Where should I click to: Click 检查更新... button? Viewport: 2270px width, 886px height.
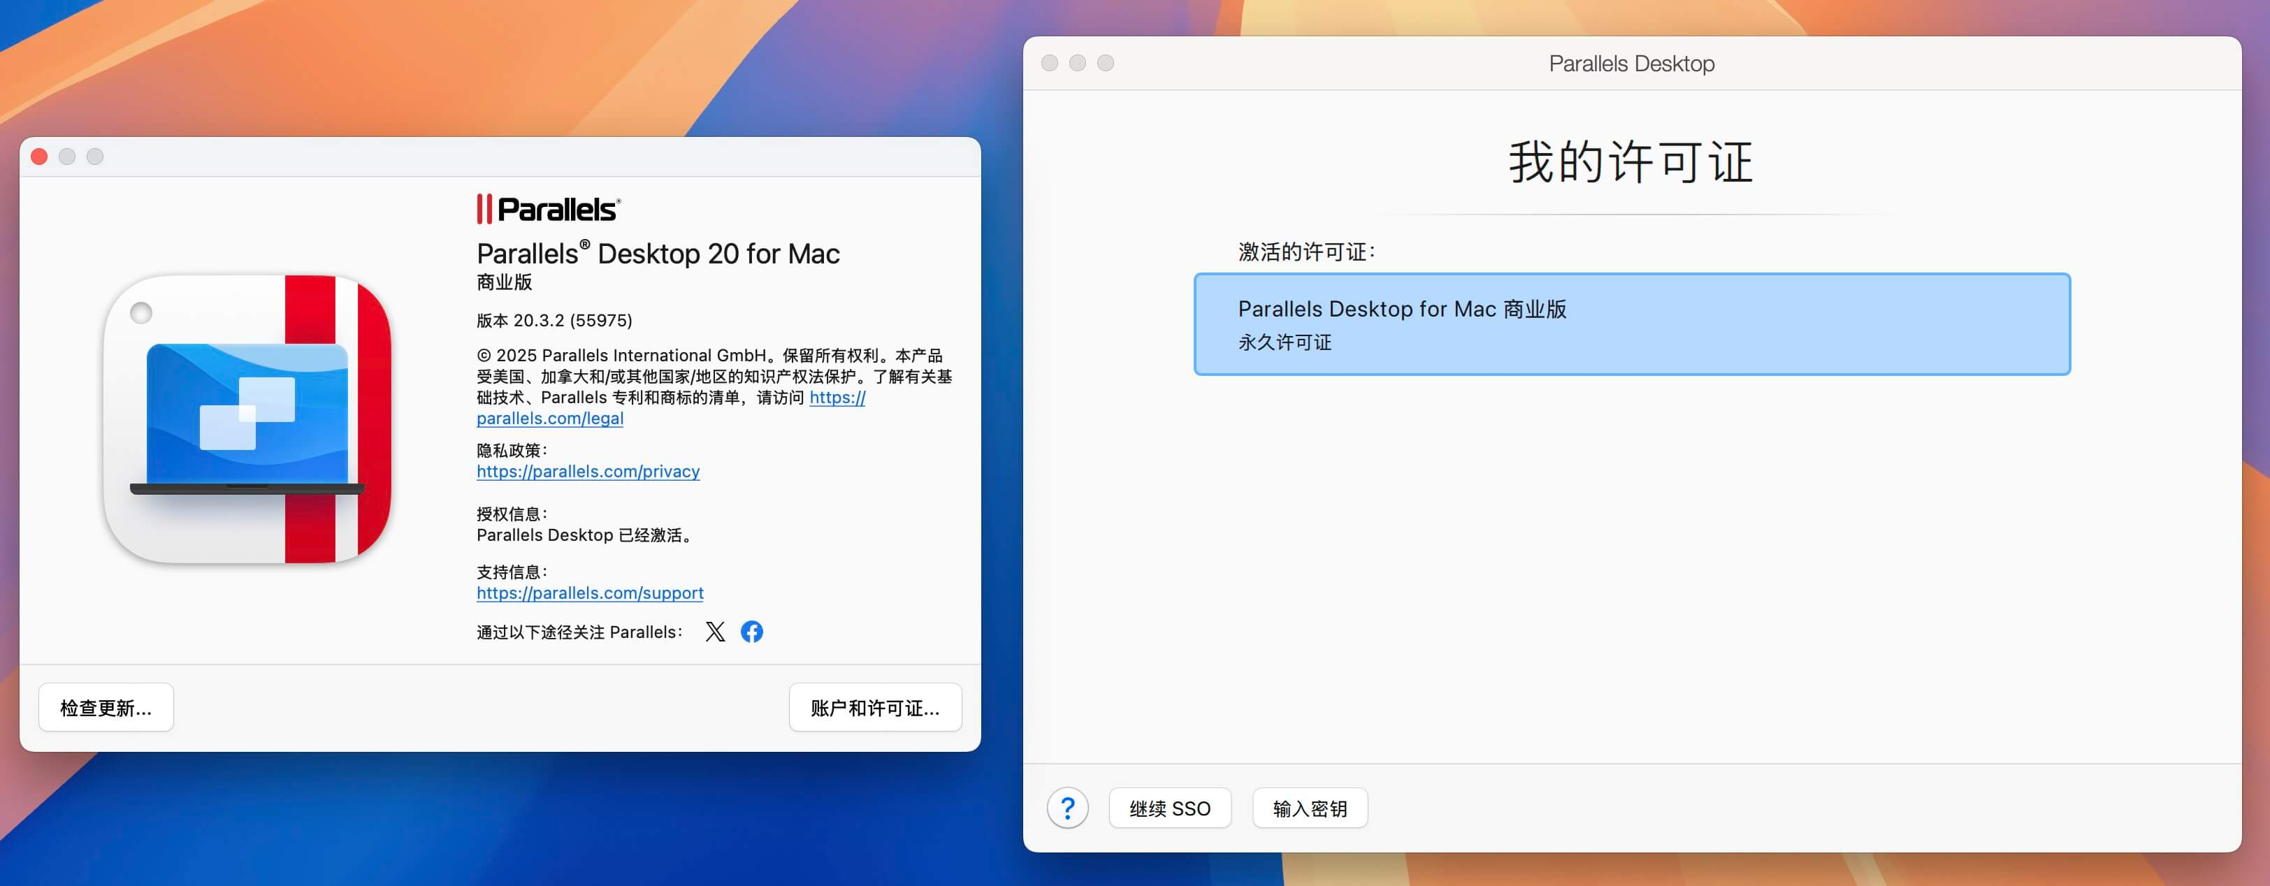[106, 707]
